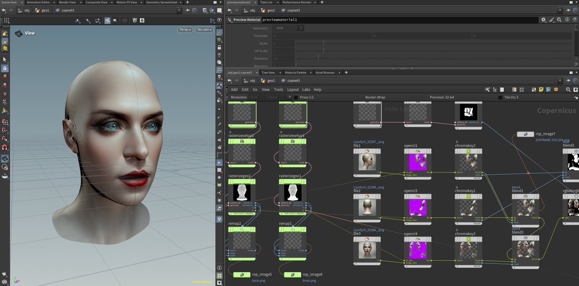Select the rop_image7 node

point(525,134)
